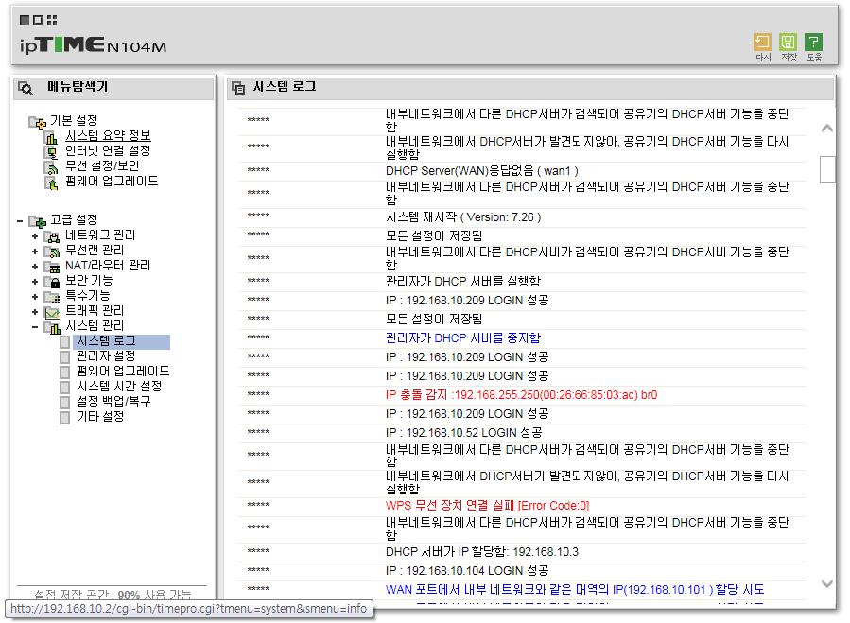Click the 다시 (refresh) icon

tap(762, 43)
